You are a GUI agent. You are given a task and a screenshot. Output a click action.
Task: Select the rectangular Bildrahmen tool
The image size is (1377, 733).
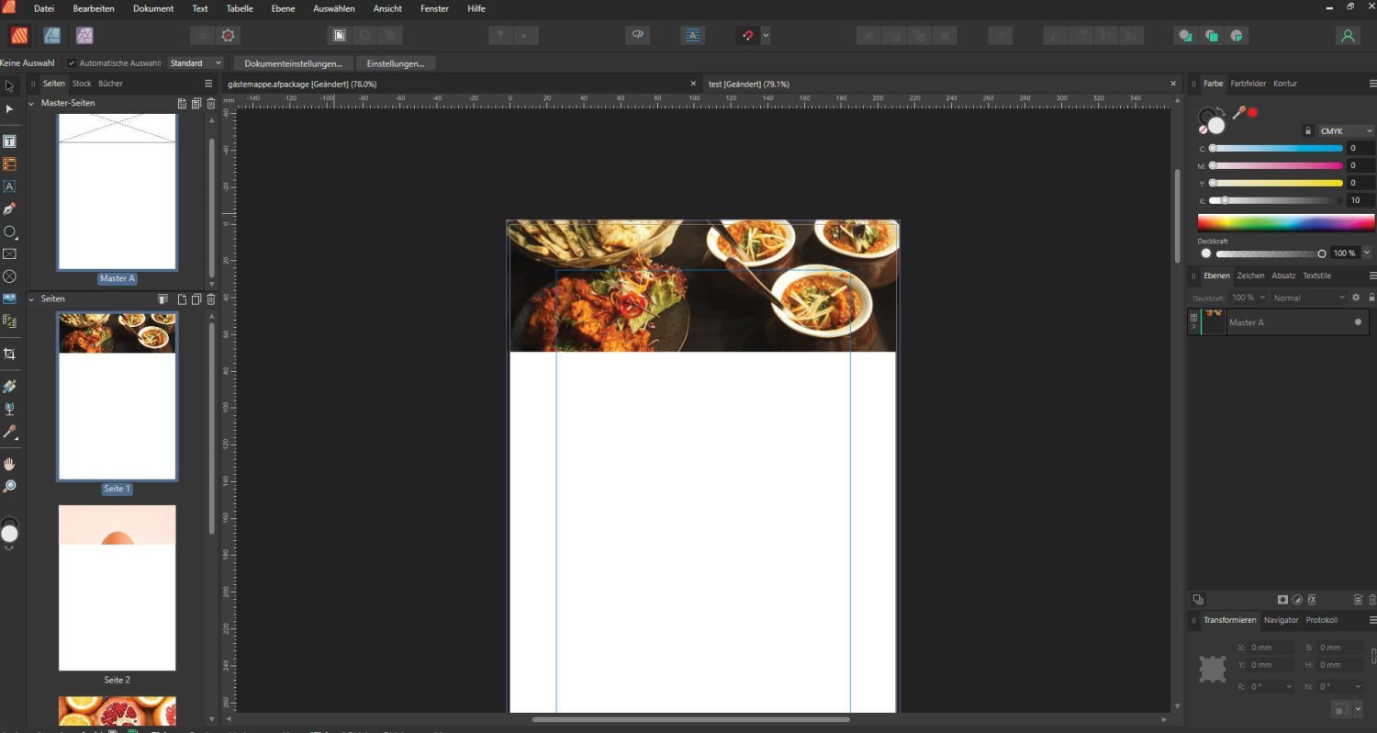pyautogui.click(x=9, y=255)
